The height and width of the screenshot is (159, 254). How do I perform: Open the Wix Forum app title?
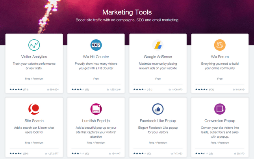tap(220, 57)
